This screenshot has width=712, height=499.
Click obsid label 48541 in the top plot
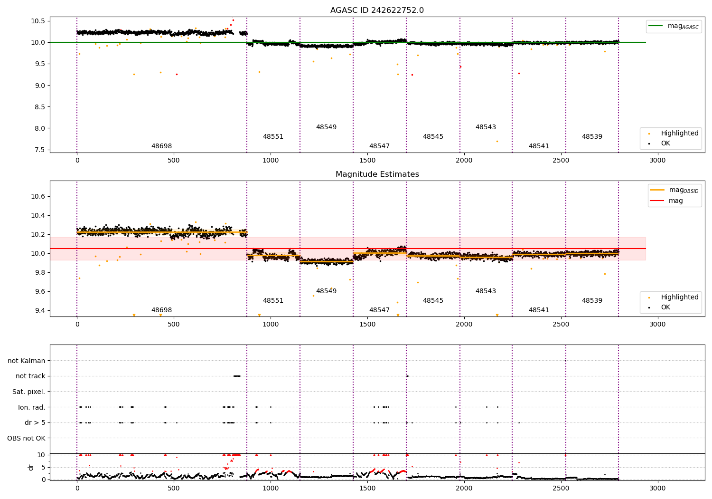tap(539, 146)
